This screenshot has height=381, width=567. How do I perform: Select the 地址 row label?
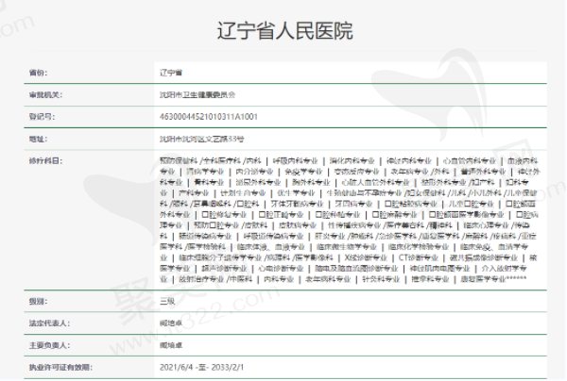point(38,140)
